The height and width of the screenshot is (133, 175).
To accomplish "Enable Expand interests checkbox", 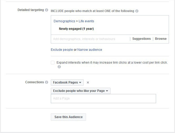I will pos(53,63).
